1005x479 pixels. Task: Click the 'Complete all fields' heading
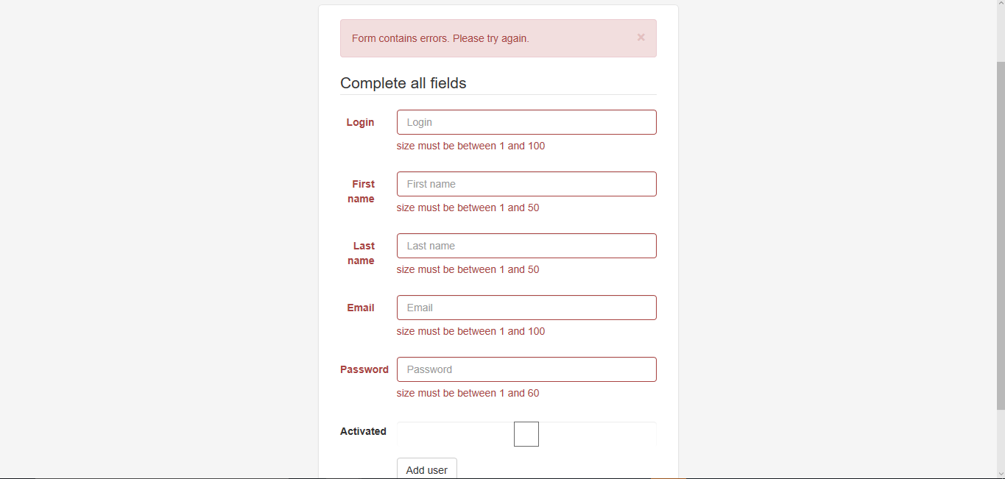(403, 83)
